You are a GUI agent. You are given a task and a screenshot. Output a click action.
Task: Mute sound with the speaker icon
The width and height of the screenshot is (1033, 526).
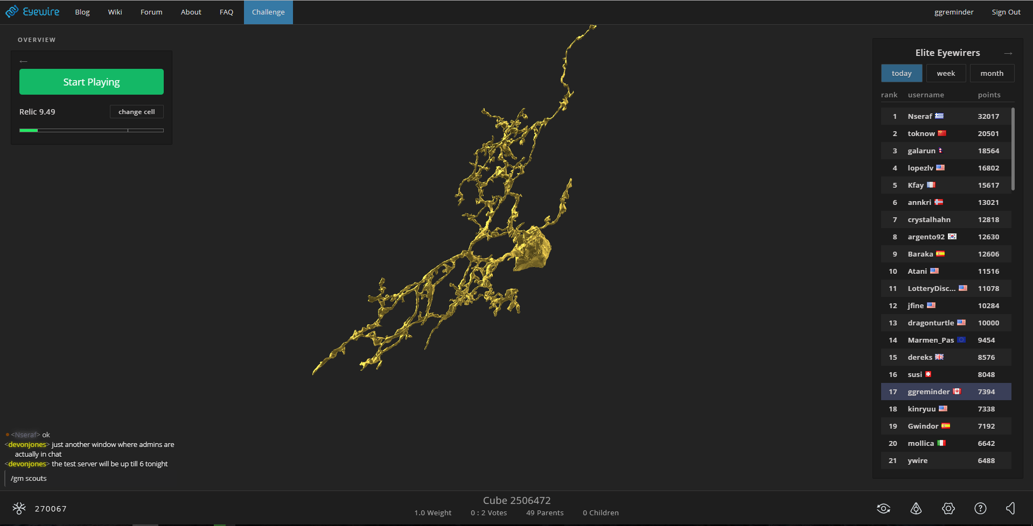1011,508
